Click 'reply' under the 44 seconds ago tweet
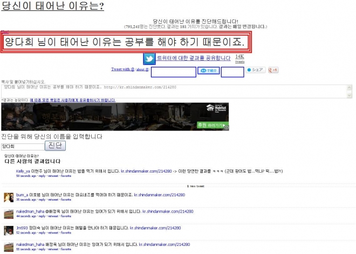Screen dimensions: 356x254 [x=42, y=216]
